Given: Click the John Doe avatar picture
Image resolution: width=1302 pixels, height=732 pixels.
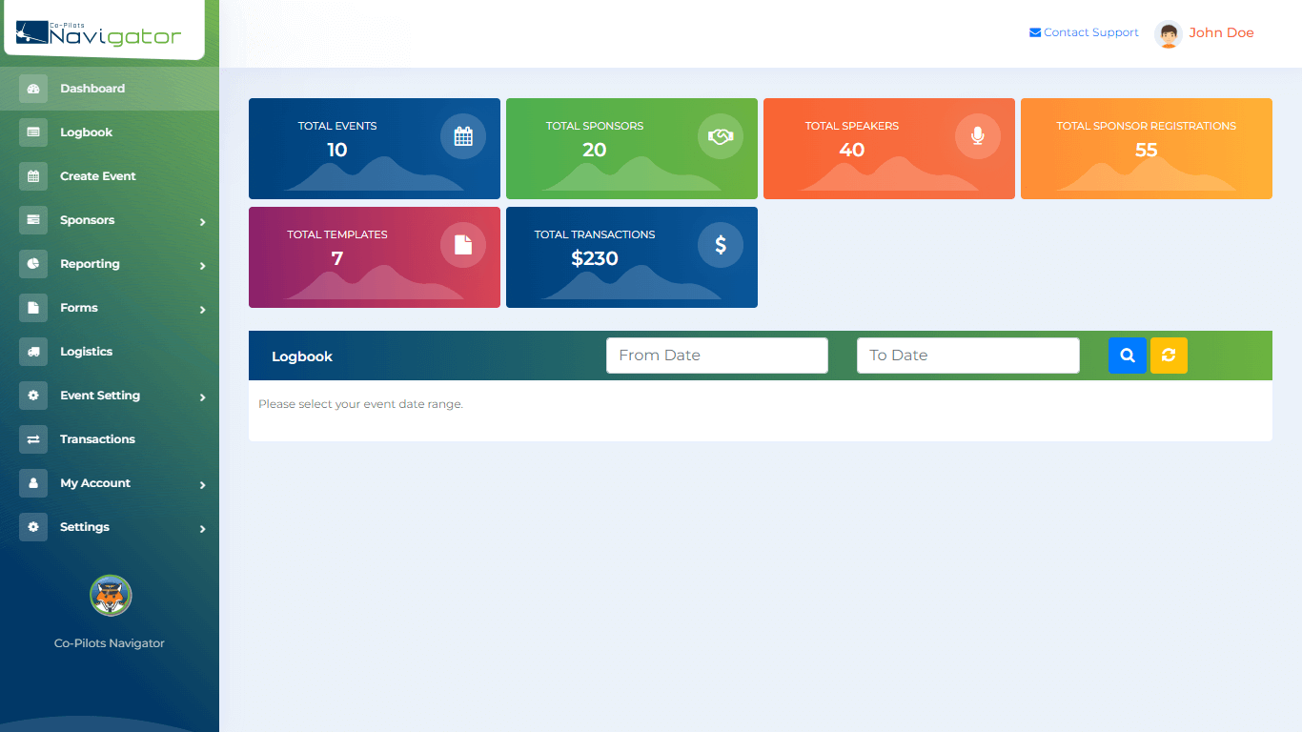Looking at the screenshot, I should tap(1168, 33).
